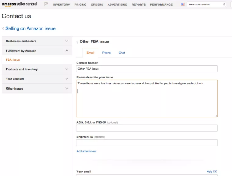The height and width of the screenshot is (177, 232).
Task: Open the www.amazon.com marketplace dropdown
Action: click(207, 5)
